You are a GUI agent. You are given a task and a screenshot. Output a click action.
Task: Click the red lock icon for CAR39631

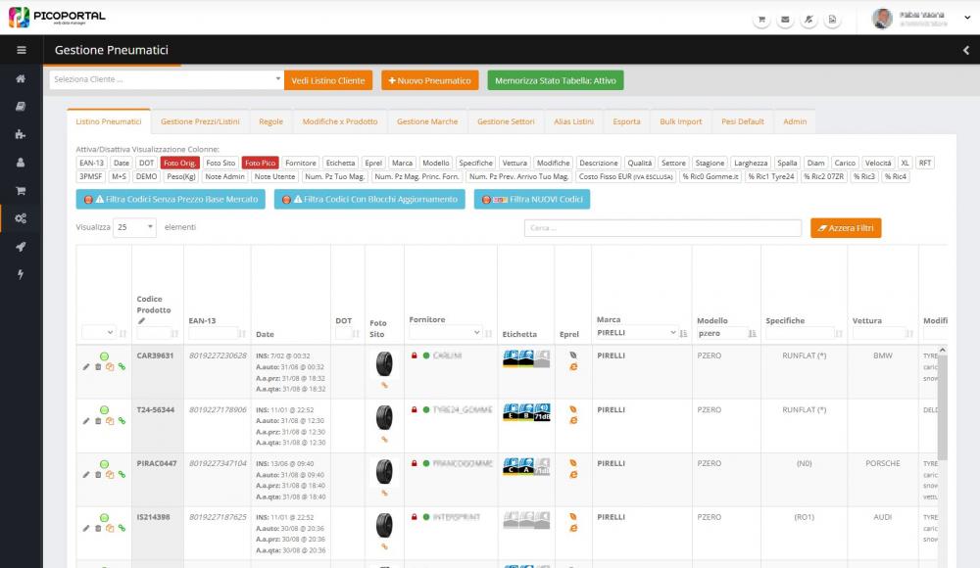coord(414,355)
